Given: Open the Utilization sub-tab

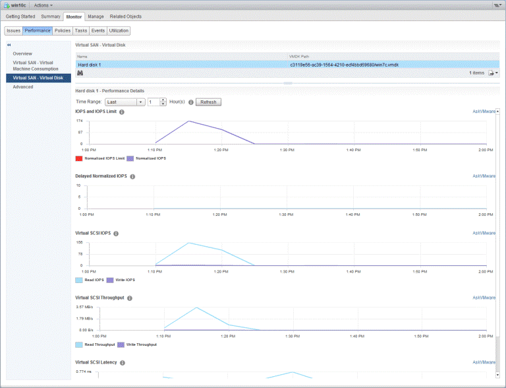Looking at the screenshot, I should pyautogui.click(x=119, y=31).
